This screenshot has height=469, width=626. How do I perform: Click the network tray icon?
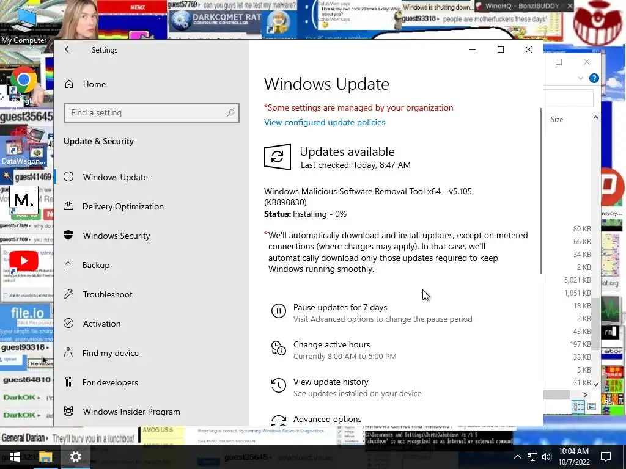click(532, 457)
